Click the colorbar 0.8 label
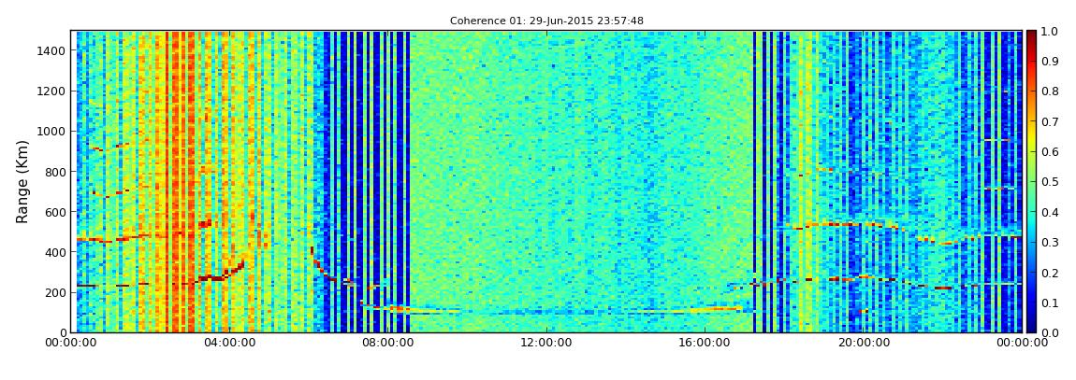This screenshot has width=1076, height=380. (1049, 91)
